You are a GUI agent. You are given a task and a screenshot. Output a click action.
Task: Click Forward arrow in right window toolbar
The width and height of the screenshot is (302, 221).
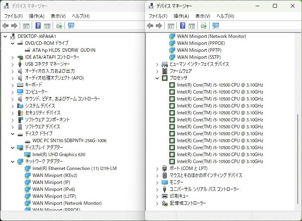point(159,25)
